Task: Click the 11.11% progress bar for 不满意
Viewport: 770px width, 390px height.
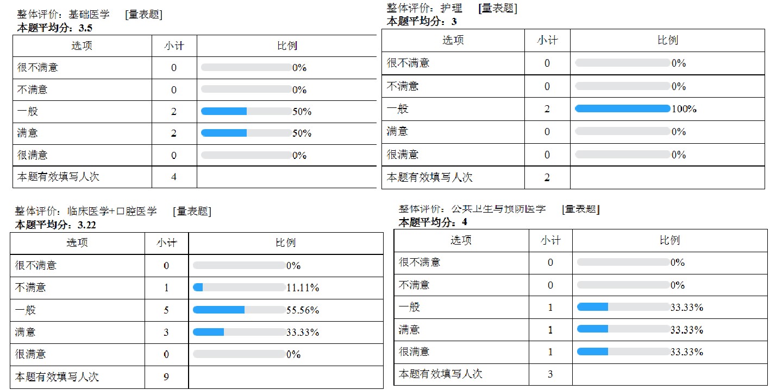Action: coord(239,287)
